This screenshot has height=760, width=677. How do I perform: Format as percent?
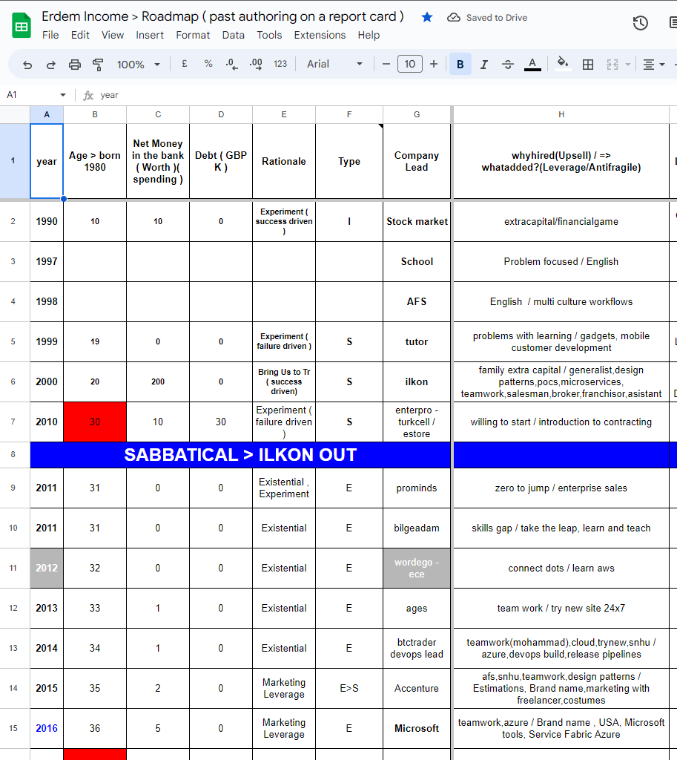[x=208, y=64]
